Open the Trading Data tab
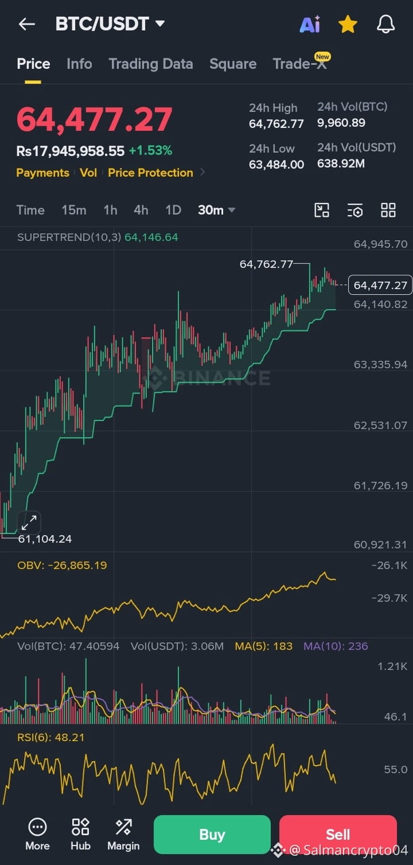Screen dimensions: 413x865 coord(151,64)
